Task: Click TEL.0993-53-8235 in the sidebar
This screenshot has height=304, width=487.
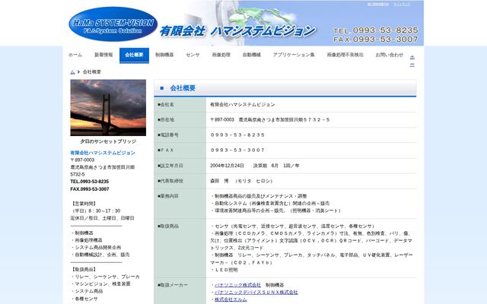Action: (90, 182)
